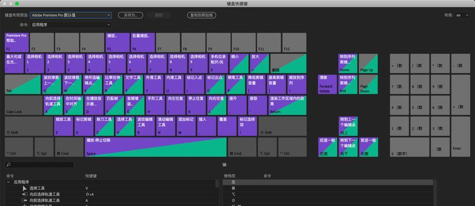Select the Return key labeled 渲染工作区域内的效果
The height and width of the screenshot is (206, 475).
coord(287,106)
